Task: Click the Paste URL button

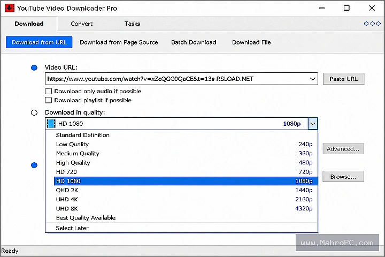Action: 343,79
